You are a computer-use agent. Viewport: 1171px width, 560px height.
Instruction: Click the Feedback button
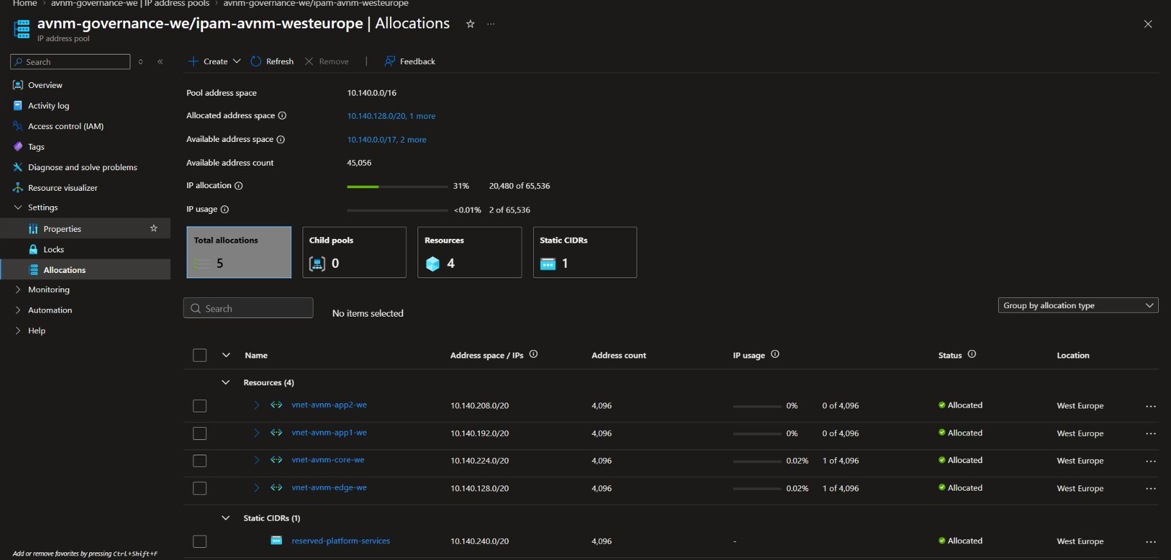(410, 62)
